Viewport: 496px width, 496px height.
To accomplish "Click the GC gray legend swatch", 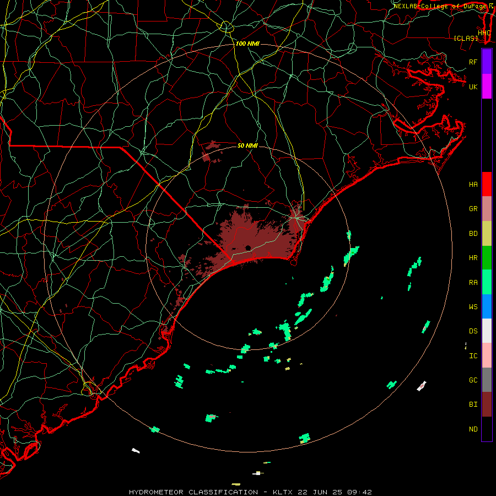I will tap(487, 380).
